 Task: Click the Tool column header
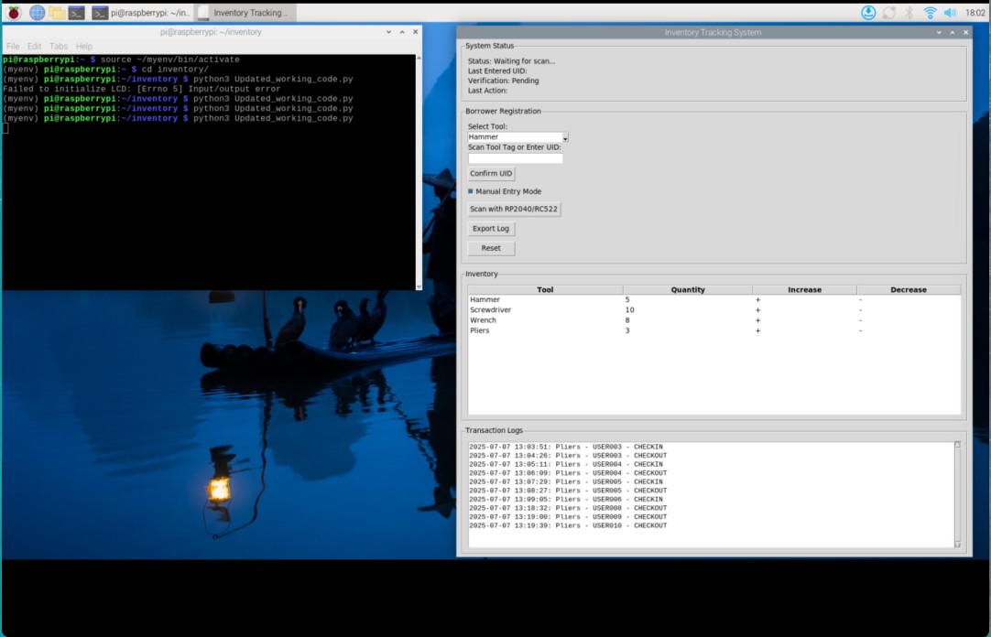545,290
